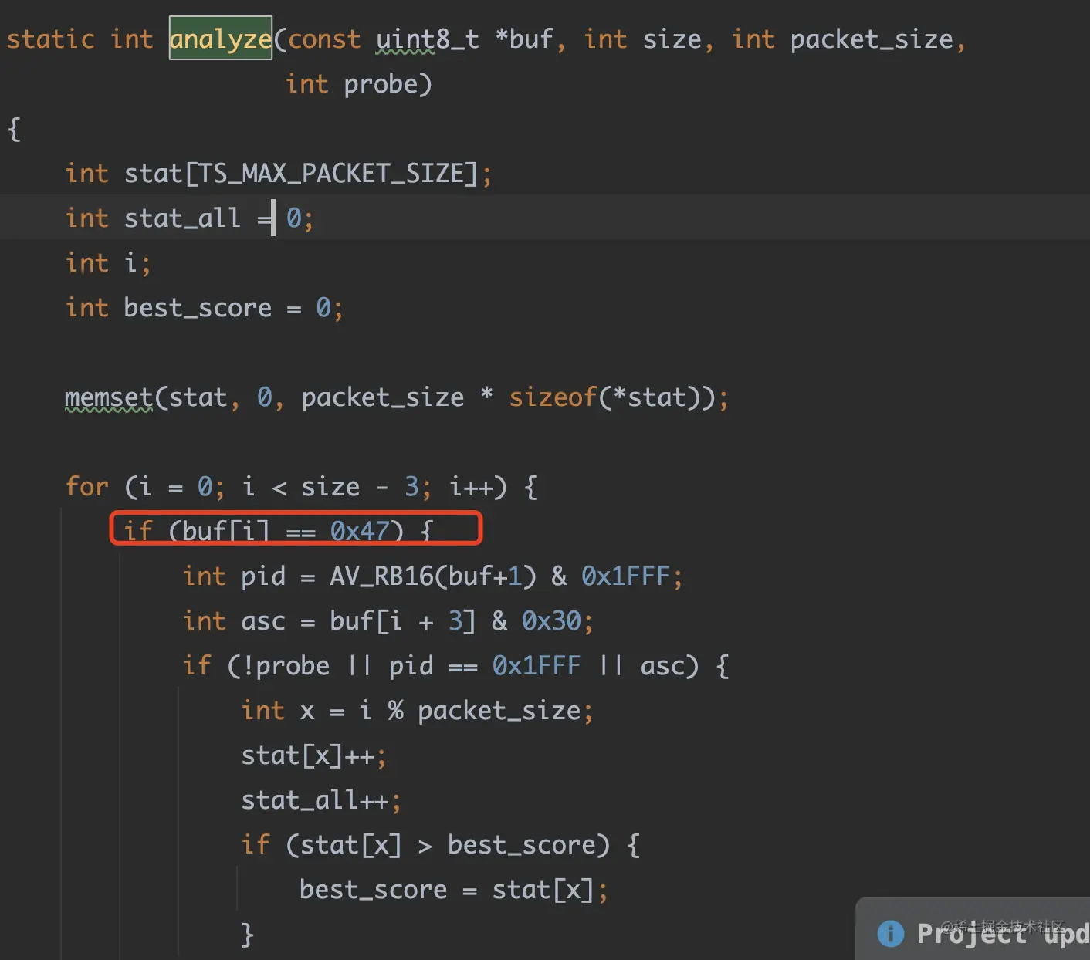
Task: Click the 'int i;' declaration
Action: point(108,263)
